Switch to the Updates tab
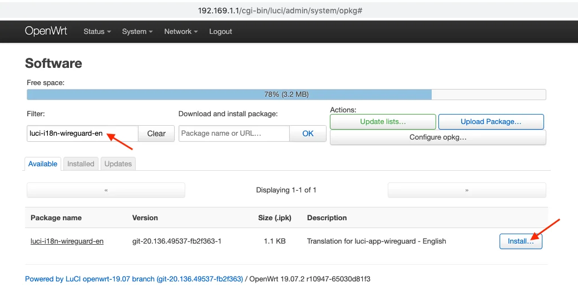The height and width of the screenshot is (302, 578). 118,164
